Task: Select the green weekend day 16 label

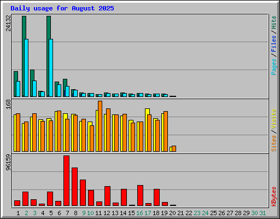Action: point(139,213)
